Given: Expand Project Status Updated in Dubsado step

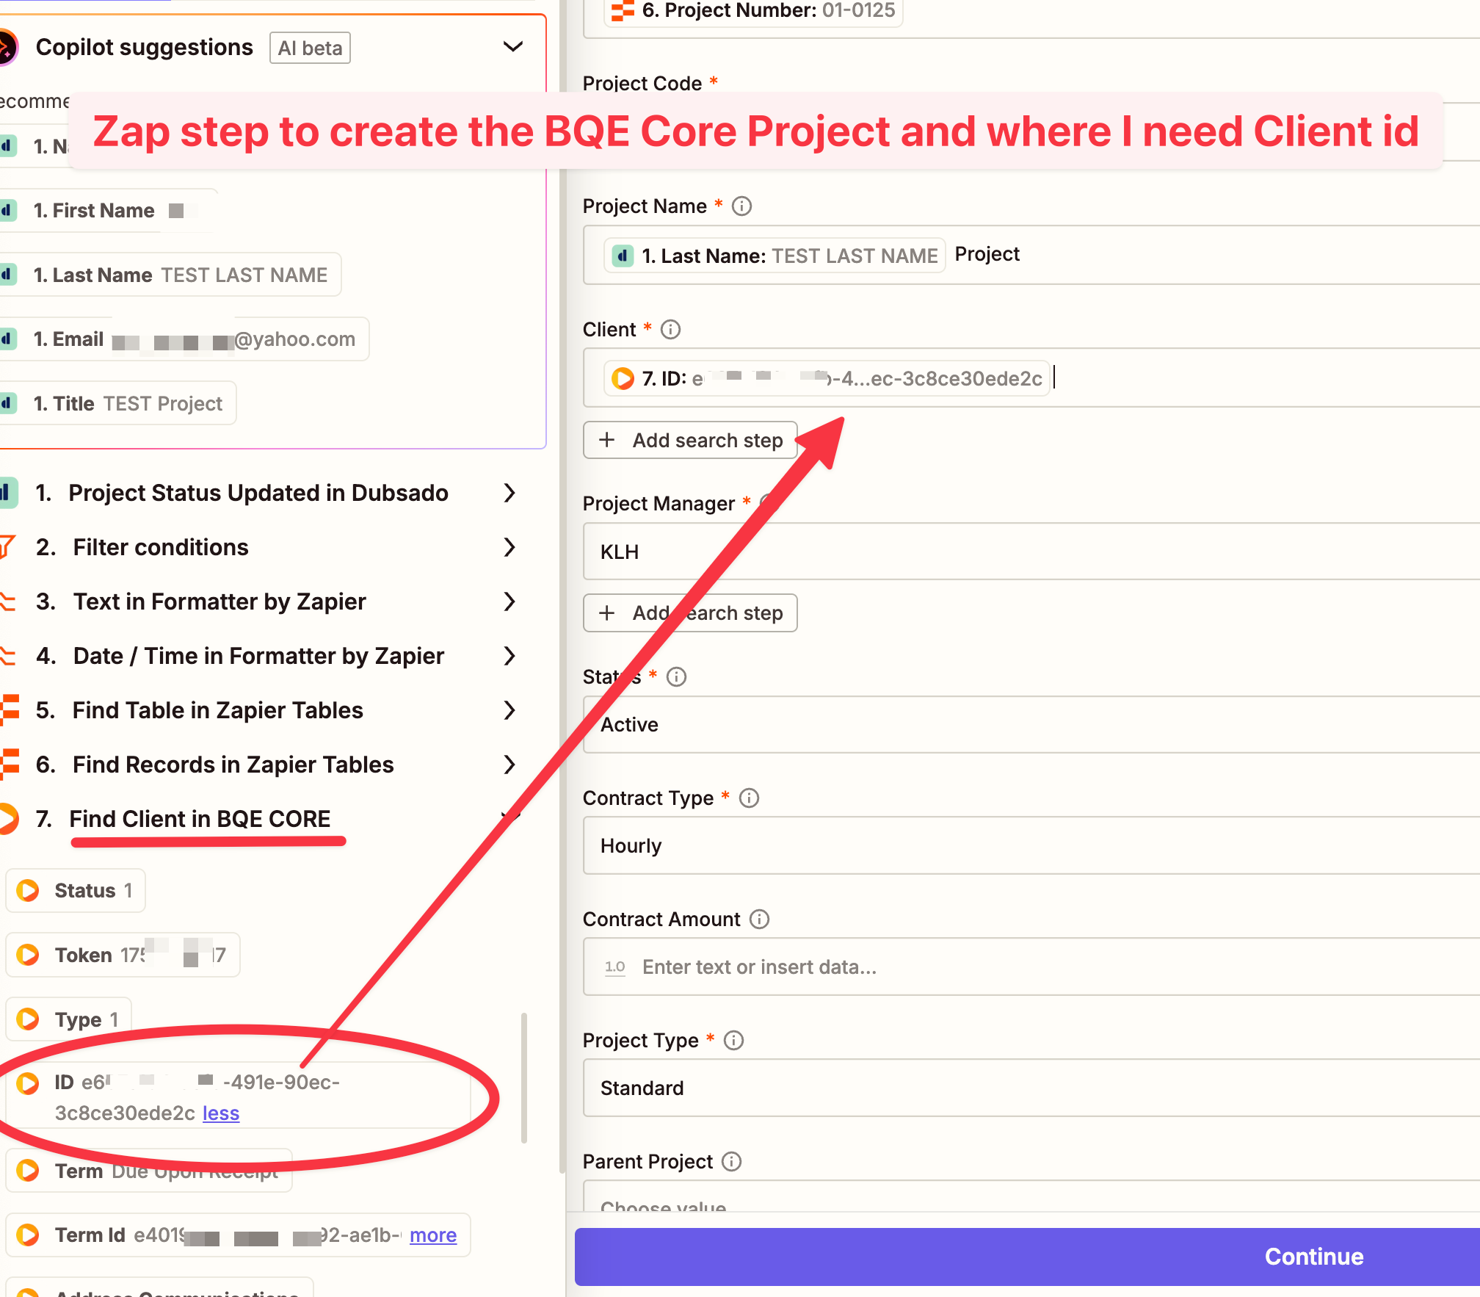Looking at the screenshot, I should tap(509, 493).
